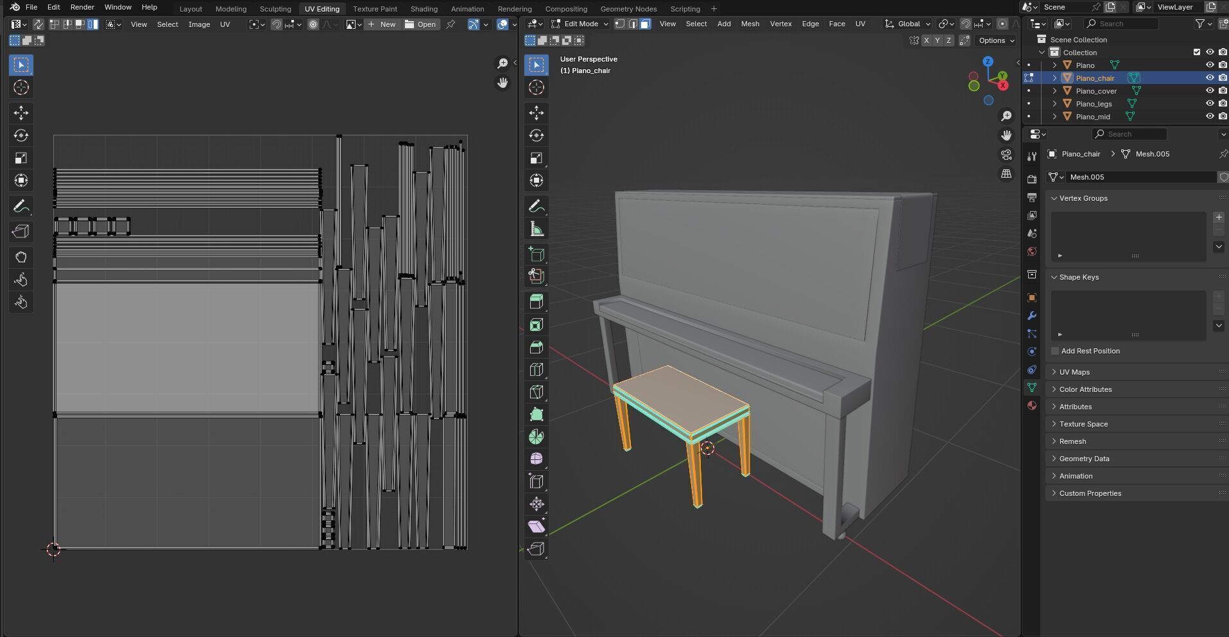The image size is (1229, 637).
Task: Select the Inset Faces tool
Action: 537,325
